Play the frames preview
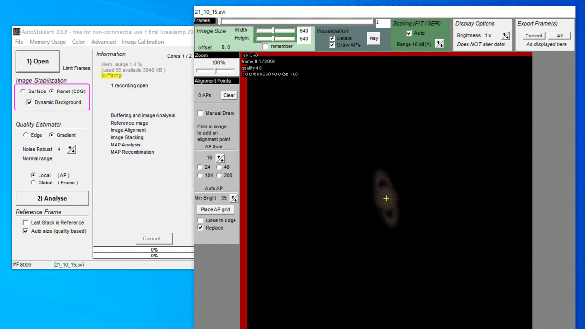585x329 pixels. [373, 38]
